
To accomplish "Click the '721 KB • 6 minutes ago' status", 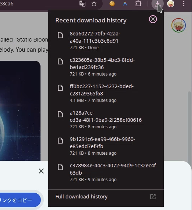I will [93, 74].
